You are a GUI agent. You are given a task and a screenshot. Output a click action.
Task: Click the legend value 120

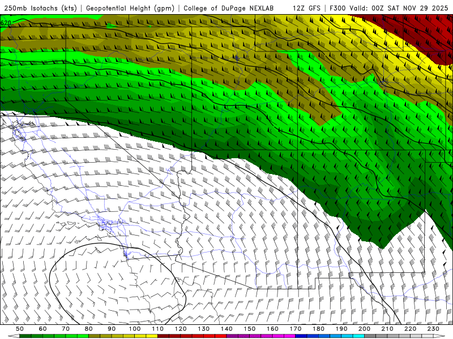[x=181, y=329]
